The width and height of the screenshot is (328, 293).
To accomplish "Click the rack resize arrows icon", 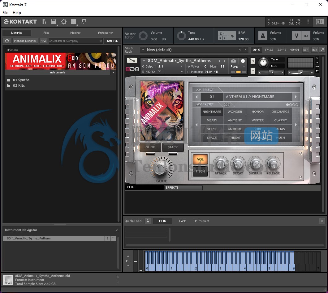I will (x=322, y=50).
